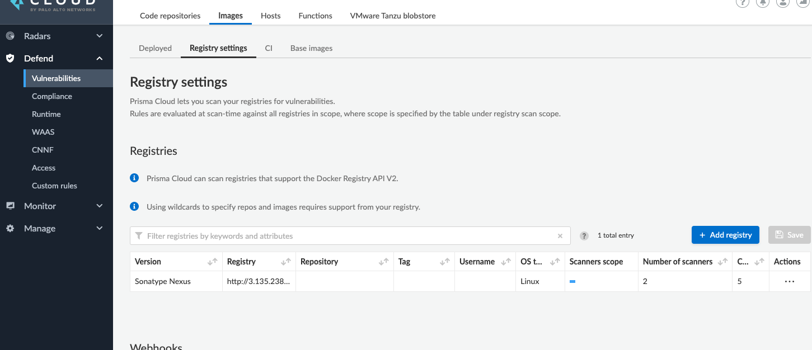This screenshot has width=812, height=350.
Task: Click the blue Scanners scope tag
Action: tap(572, 282)
